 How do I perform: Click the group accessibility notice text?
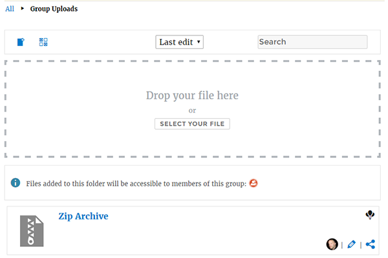pos(136,184)
